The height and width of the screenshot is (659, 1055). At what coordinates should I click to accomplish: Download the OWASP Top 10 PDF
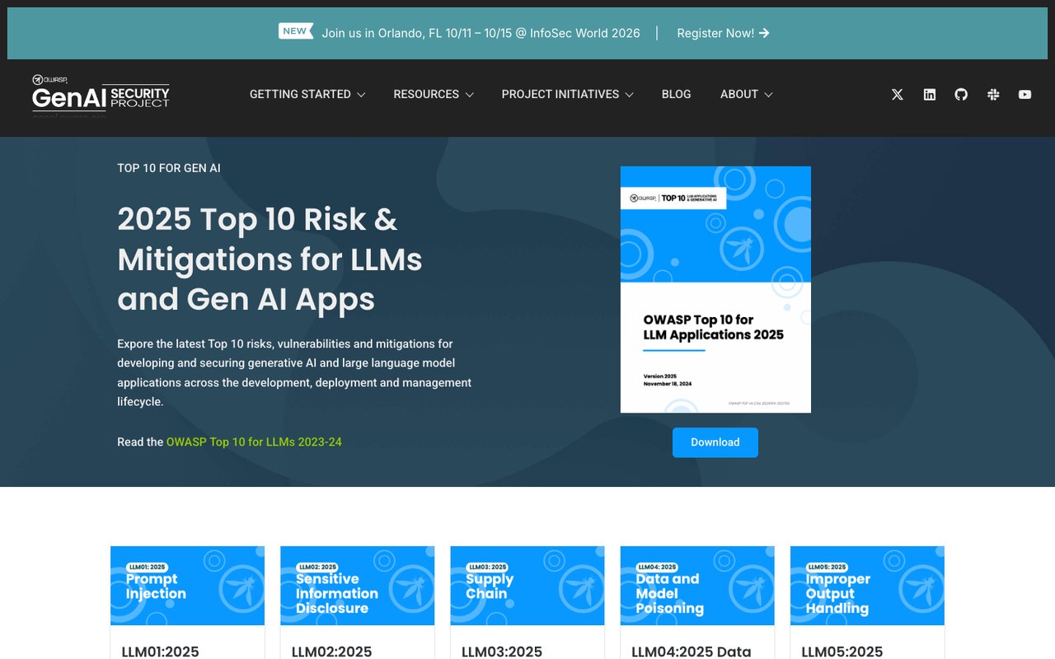pos(715,442)
